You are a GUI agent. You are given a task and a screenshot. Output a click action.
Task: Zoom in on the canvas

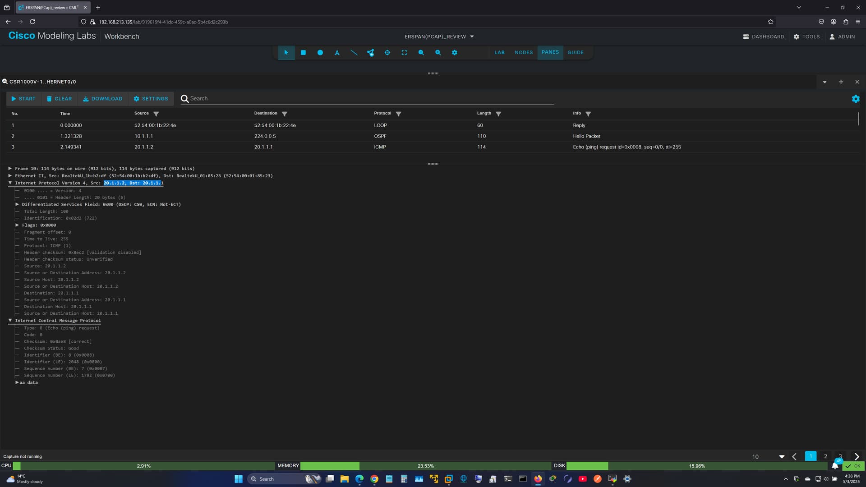pyautogui.click(x=438, y=52)
